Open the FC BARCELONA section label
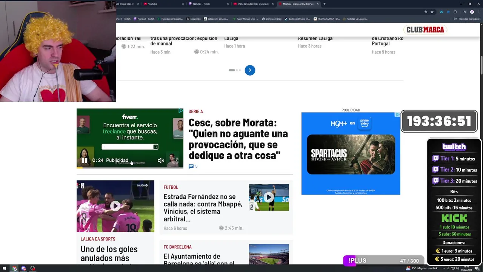Viewport: 483px width, 272px height. pyautogui.click(x=177, y=247)
